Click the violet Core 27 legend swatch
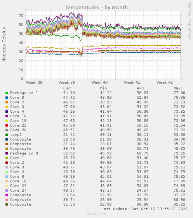Viewport: 193px width, 218px height. click(x=7, y=191)
